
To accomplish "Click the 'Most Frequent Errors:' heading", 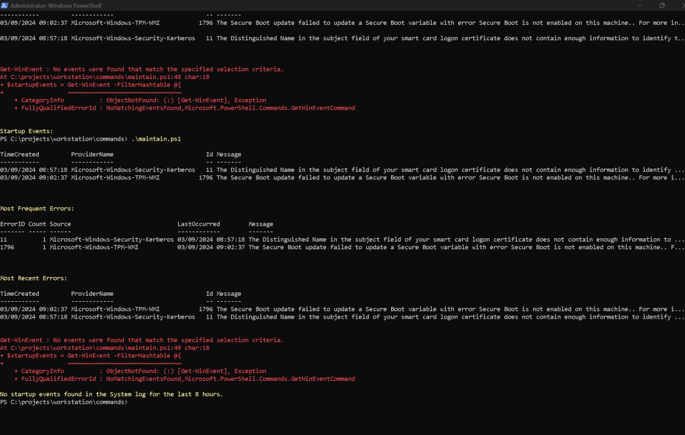I will (37, 208).
